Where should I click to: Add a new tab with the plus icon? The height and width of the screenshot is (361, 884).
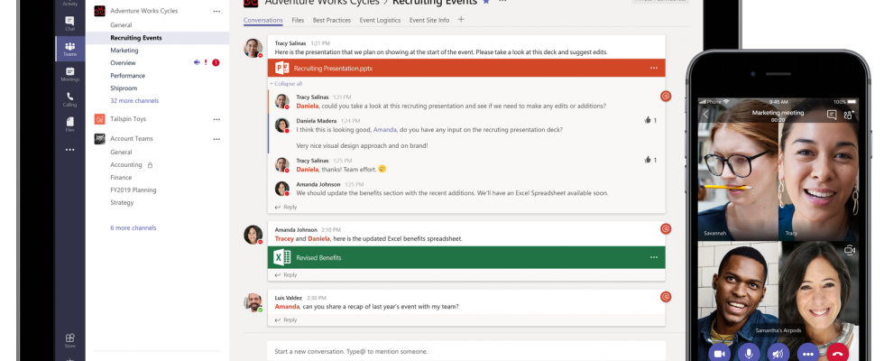461,19
